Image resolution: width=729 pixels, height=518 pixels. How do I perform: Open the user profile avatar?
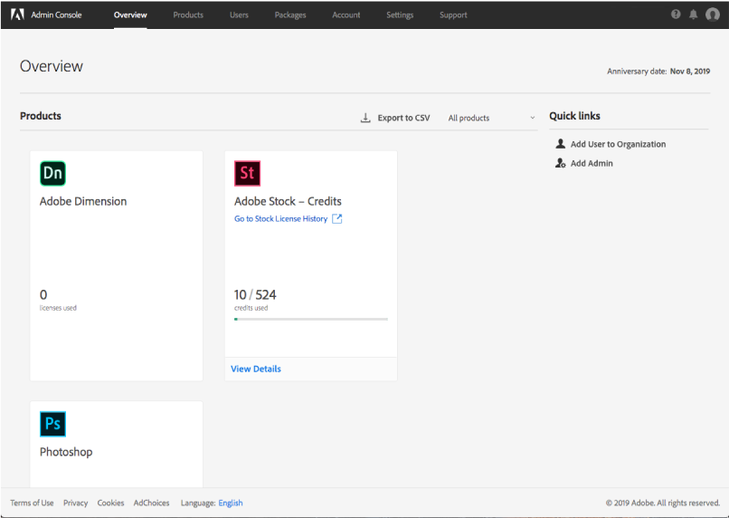coord(712,14)
